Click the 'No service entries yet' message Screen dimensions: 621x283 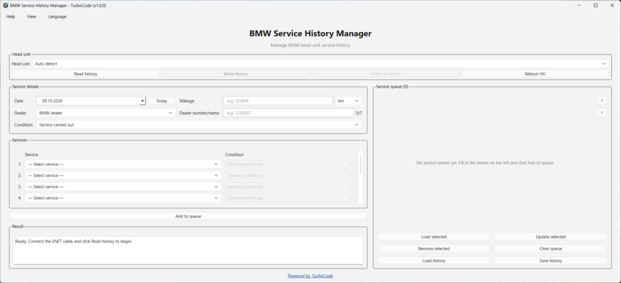point(485,162)
